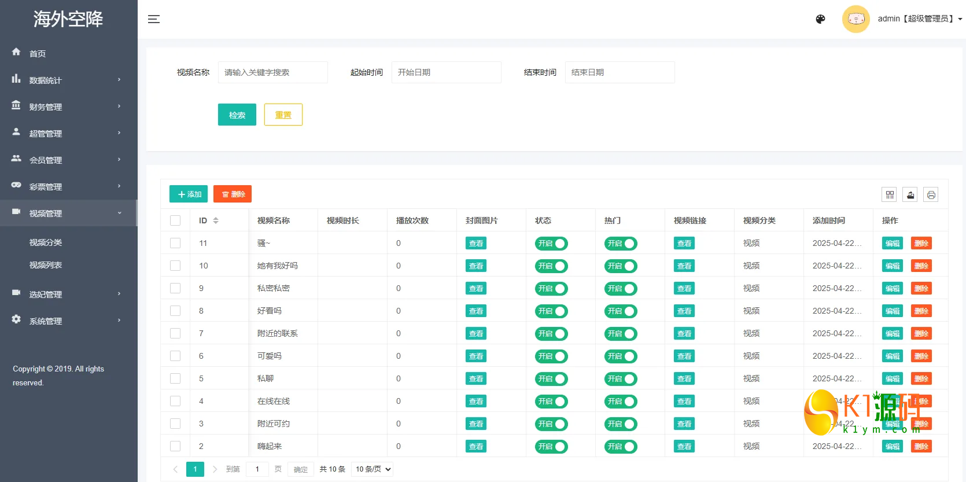Viewport: 966px width, 482px height.
Task: Click the admin avatar picture
Action: click(x=856, y=19)
